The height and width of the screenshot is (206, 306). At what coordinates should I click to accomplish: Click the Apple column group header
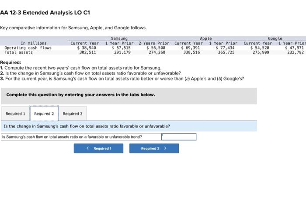click(x=206, y=38)
